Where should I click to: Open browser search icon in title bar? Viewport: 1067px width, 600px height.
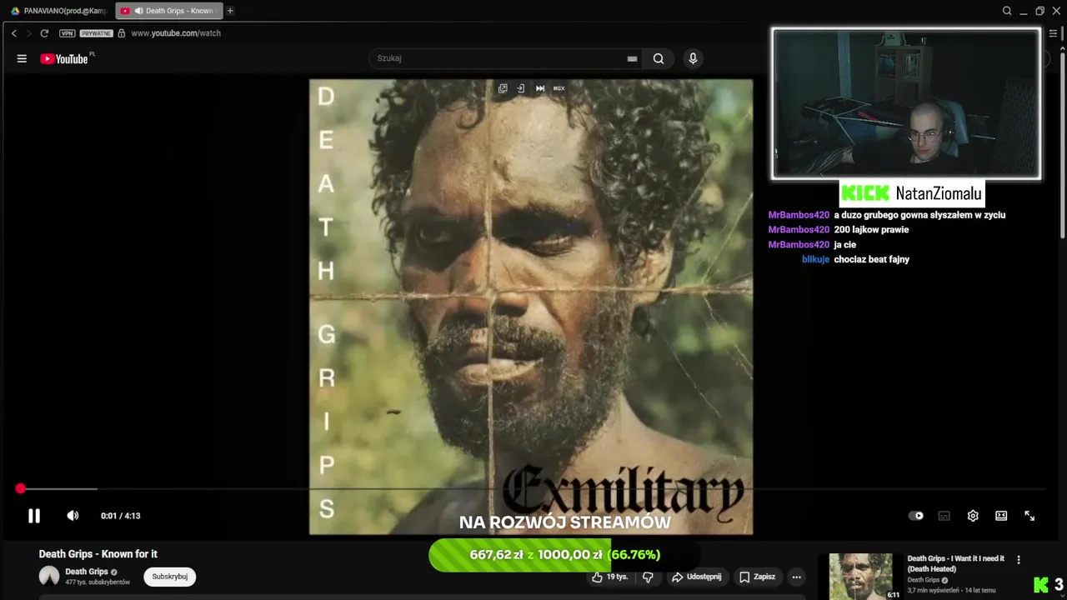click(1007, 11)
